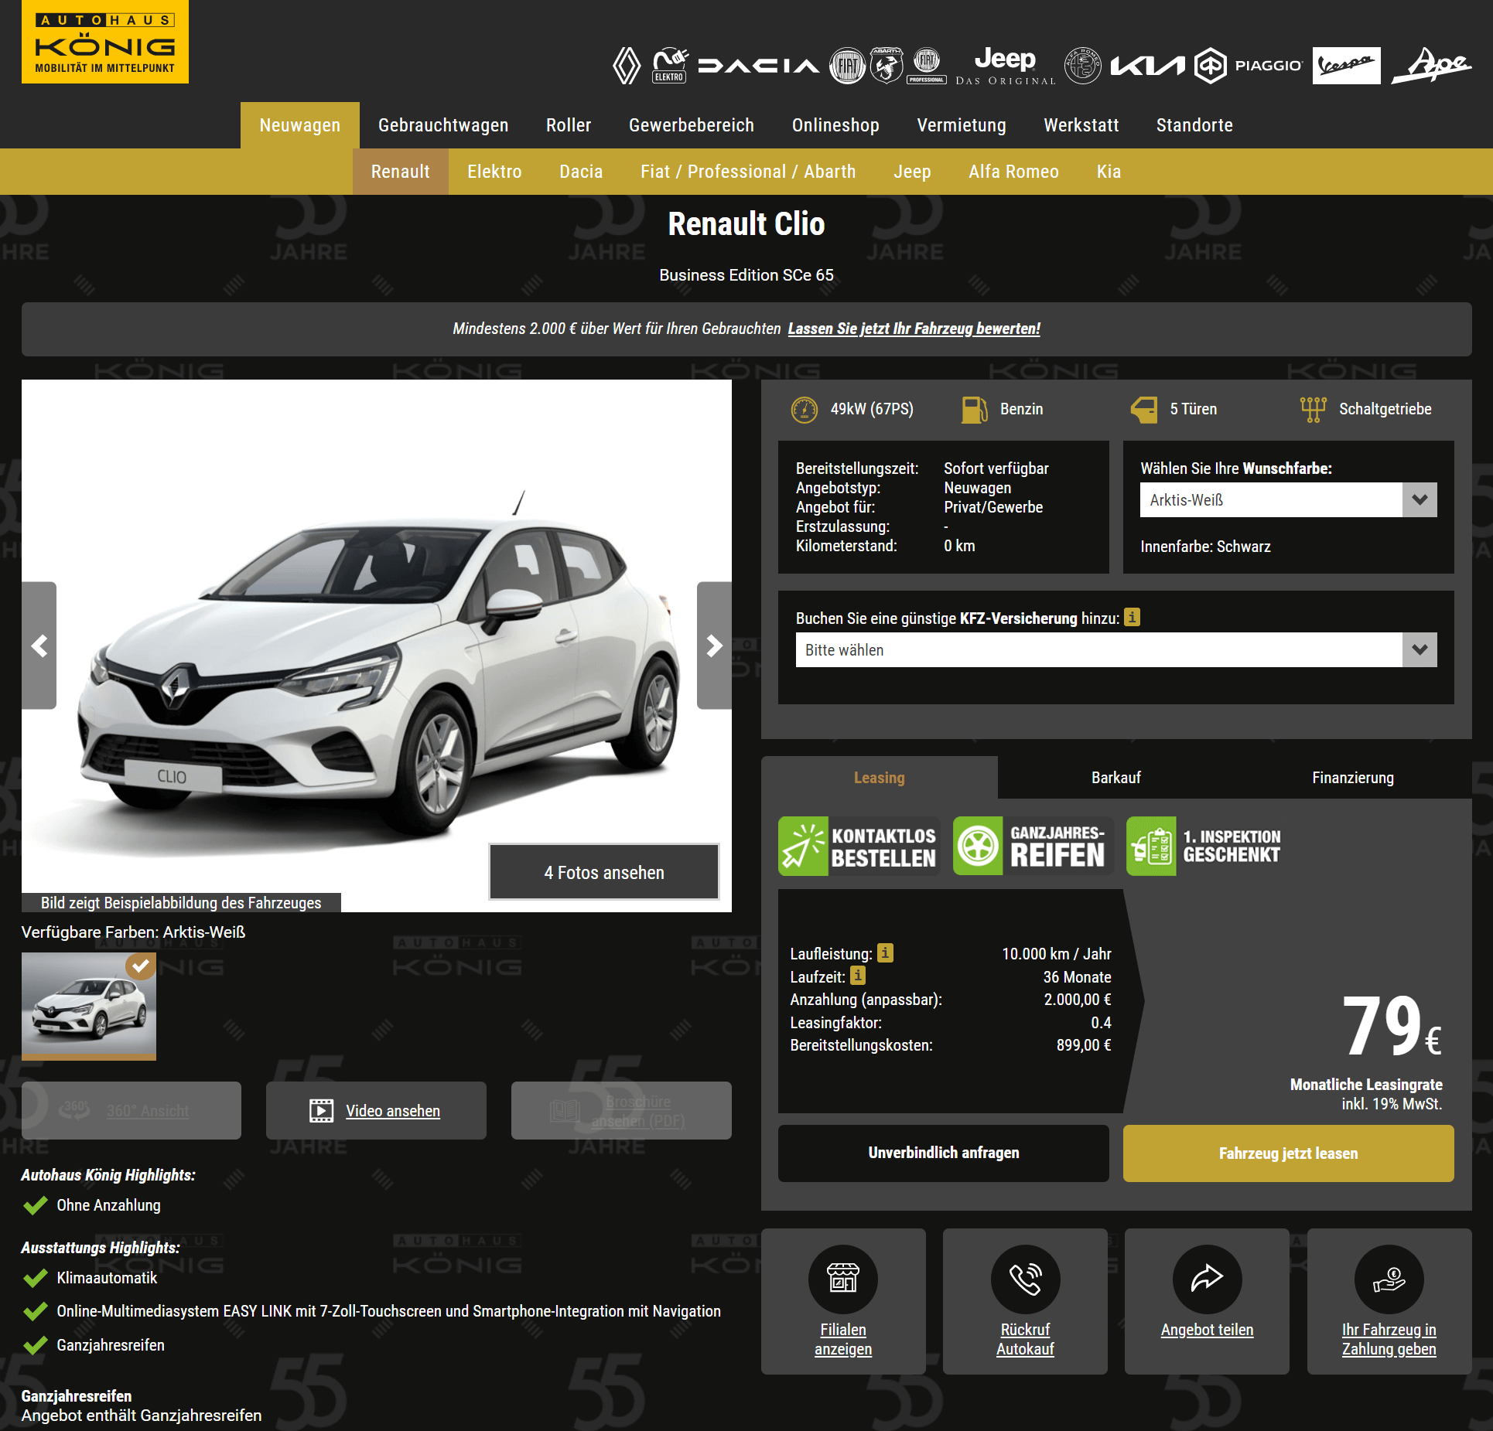
Task: Click the Jeep Das Original logo
Action: [x=1005, y=66]
